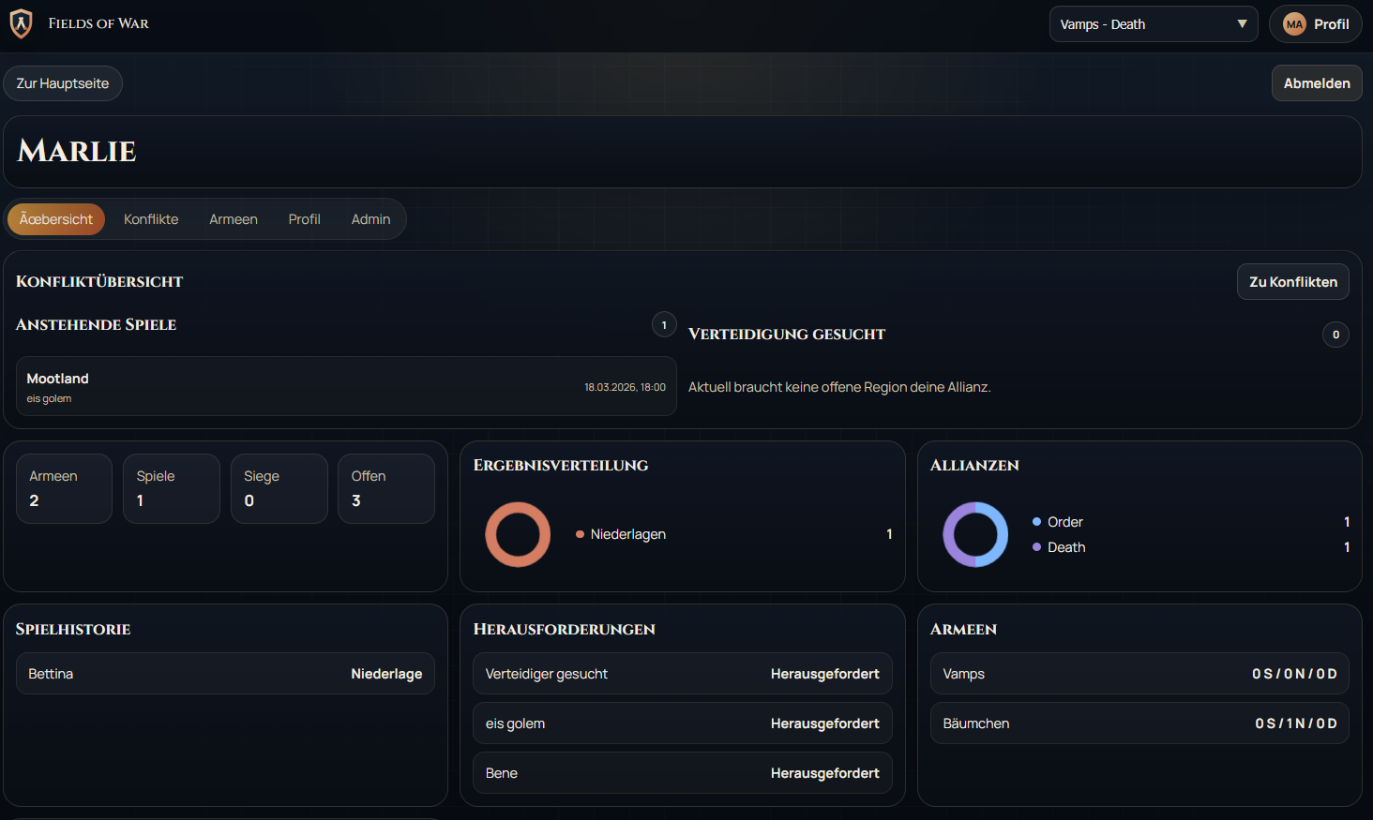This screenshot has width=1373, height=820.
Task: Select the Admin tab
Action: [370, 219]
